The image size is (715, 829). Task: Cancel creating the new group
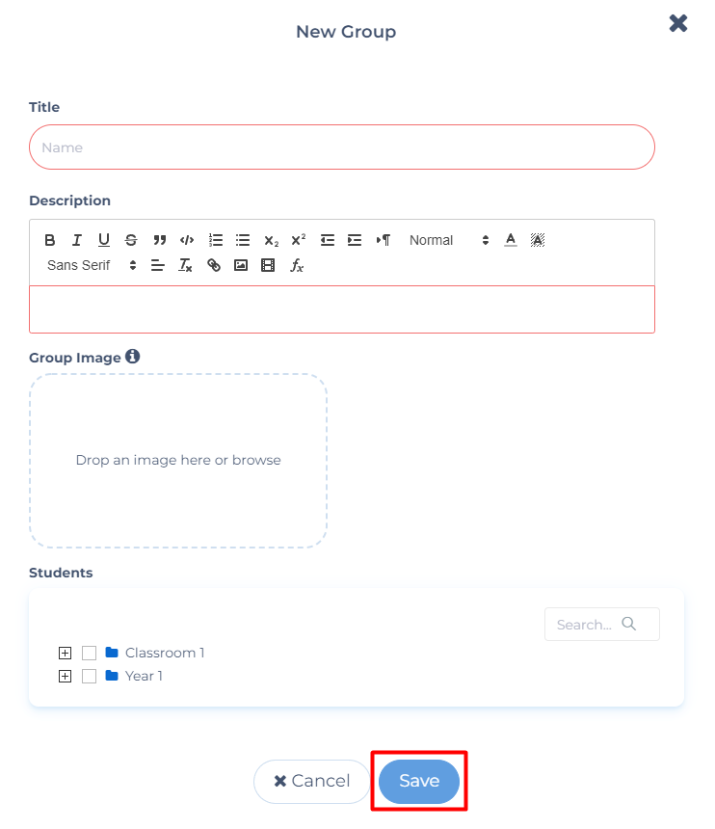311,781
